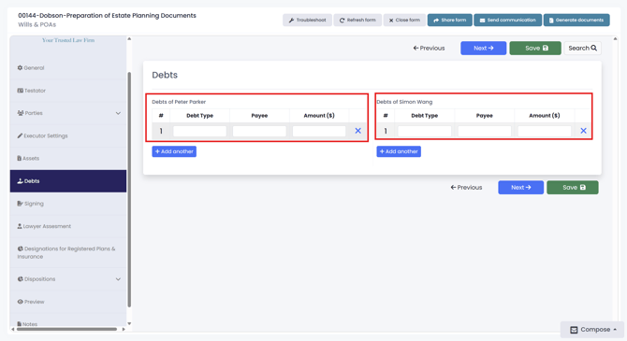627x341 pixels.
Task: Click Wills & POAs subtitle
Action: point(37,24)
